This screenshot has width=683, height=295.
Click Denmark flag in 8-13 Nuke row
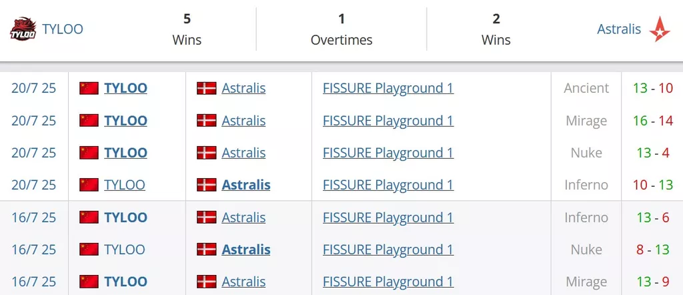pyautogui.click(x=207, y=249)
